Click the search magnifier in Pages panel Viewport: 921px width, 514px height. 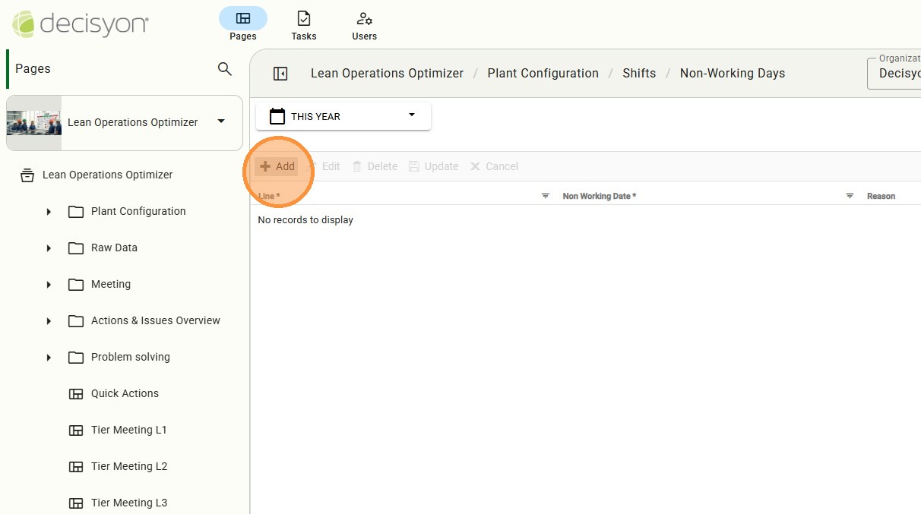click(224, 69)
